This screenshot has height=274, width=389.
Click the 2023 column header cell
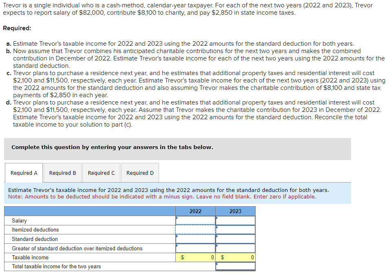click(235, 211)
